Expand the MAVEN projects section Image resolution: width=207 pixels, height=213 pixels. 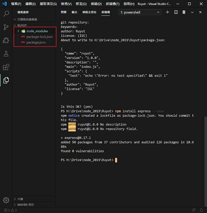(34, 205)
